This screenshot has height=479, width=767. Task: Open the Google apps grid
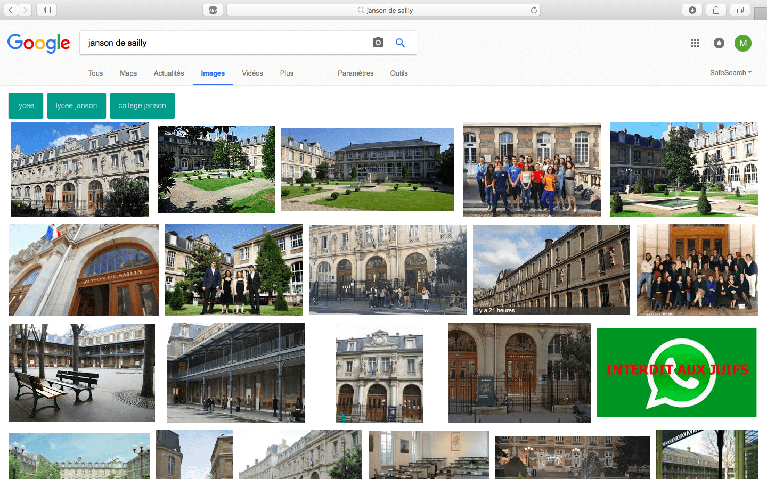click(695, 43)
